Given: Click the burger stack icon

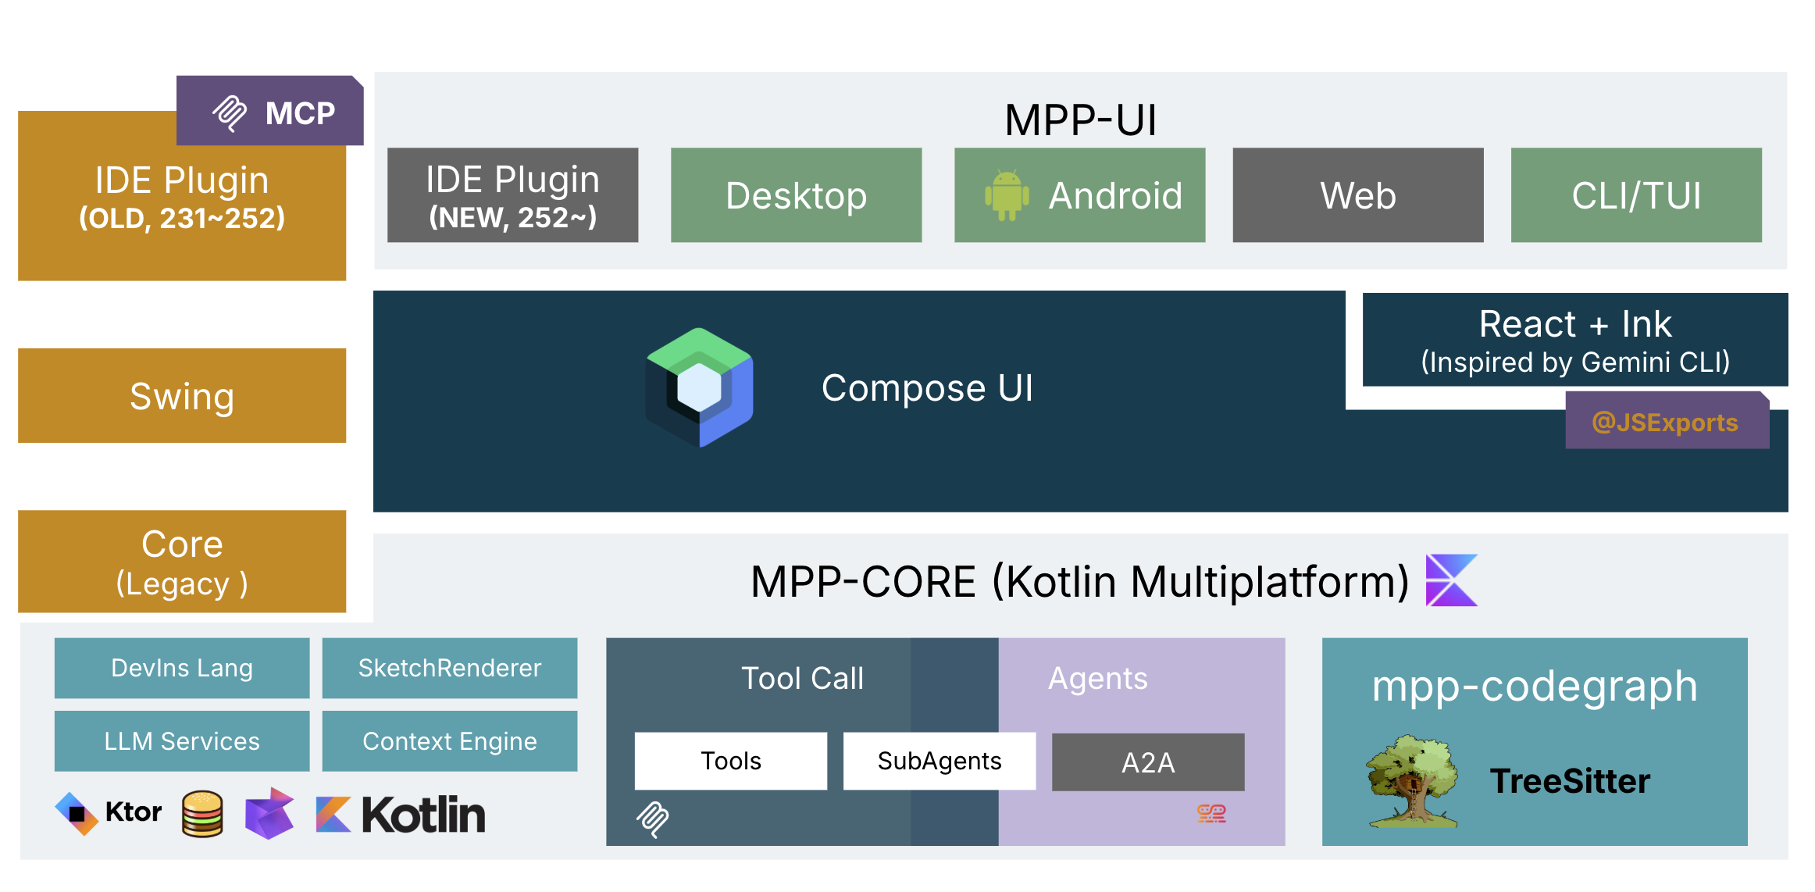Looking at the screenshot, I should (x=202, y=813).
